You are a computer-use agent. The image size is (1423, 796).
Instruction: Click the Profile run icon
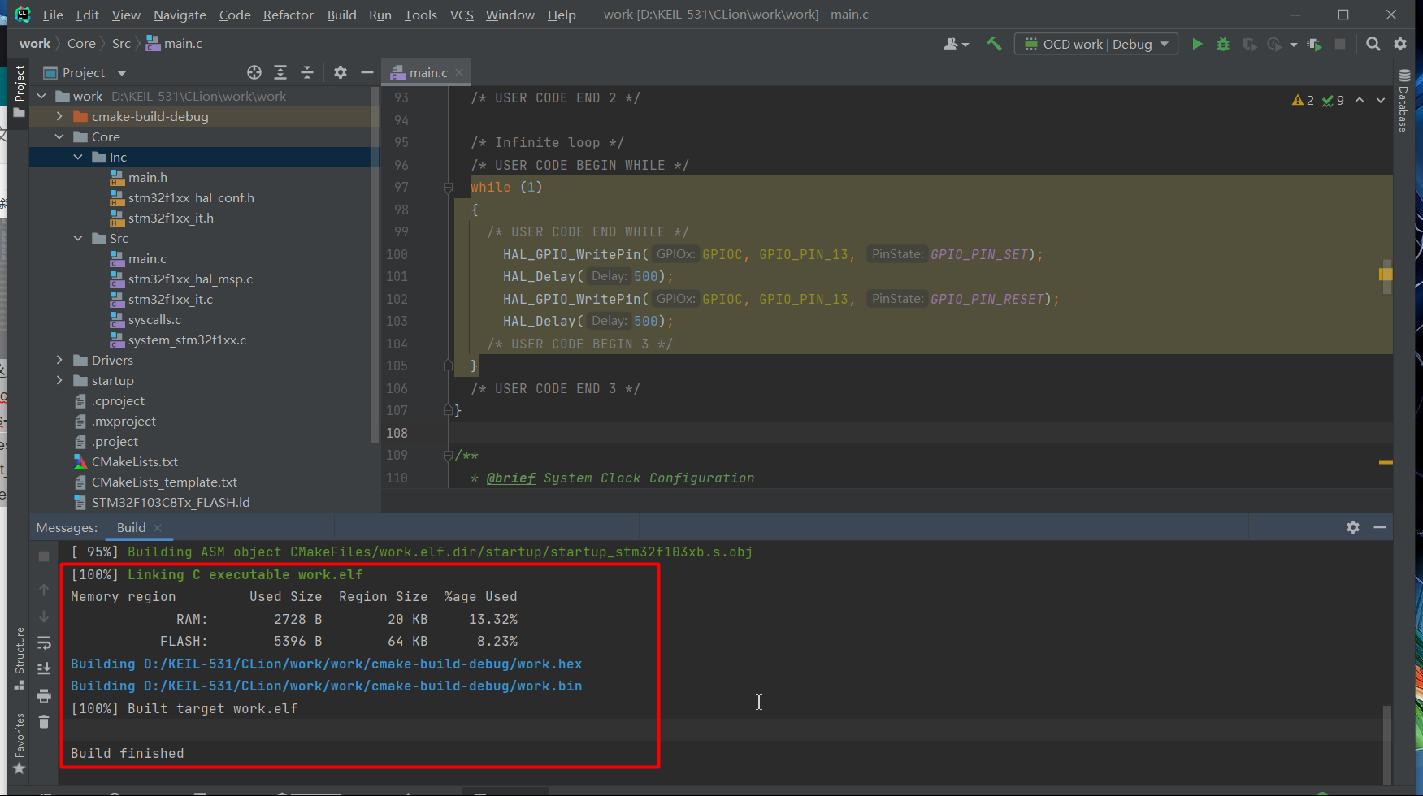click(1274, 44)
